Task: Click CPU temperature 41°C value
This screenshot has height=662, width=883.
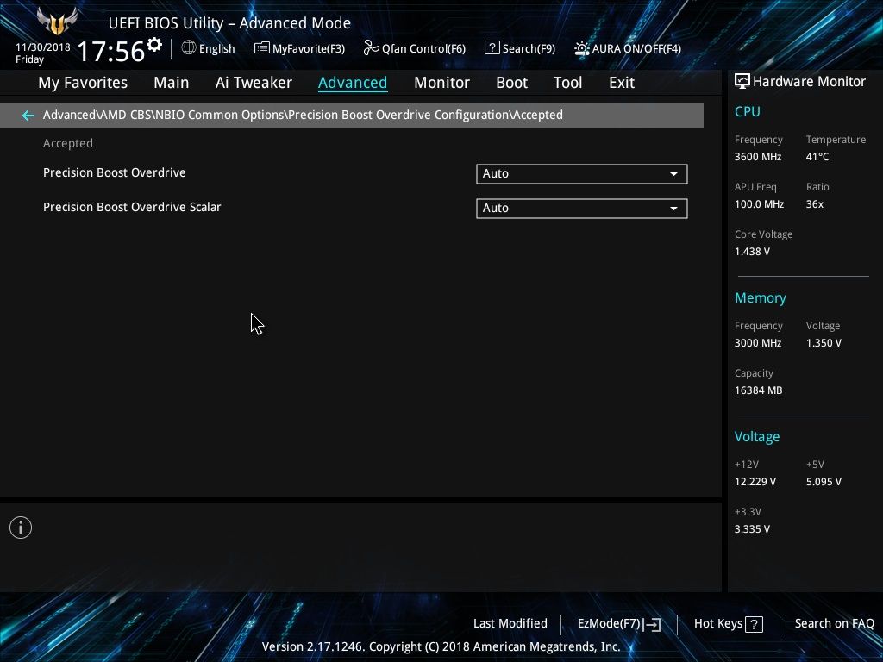Action: [817, 157]
